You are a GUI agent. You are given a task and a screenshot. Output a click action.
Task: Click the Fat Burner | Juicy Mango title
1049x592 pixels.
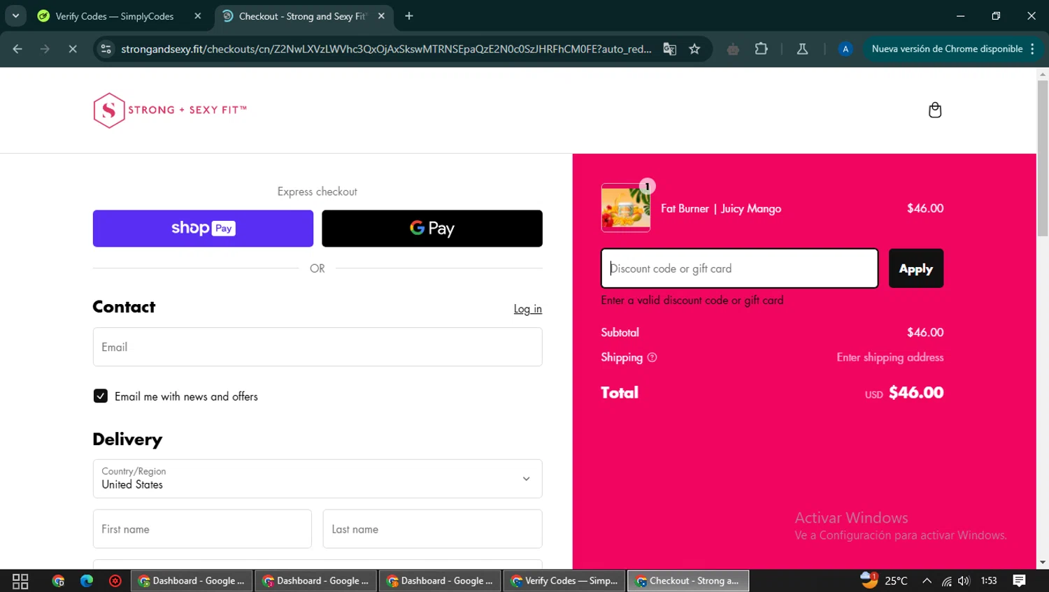[x=721, y=208]
